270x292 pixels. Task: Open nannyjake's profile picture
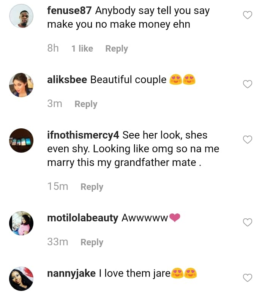point(21,279)
